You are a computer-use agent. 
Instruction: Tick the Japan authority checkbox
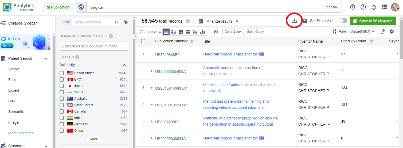(62, 86)
